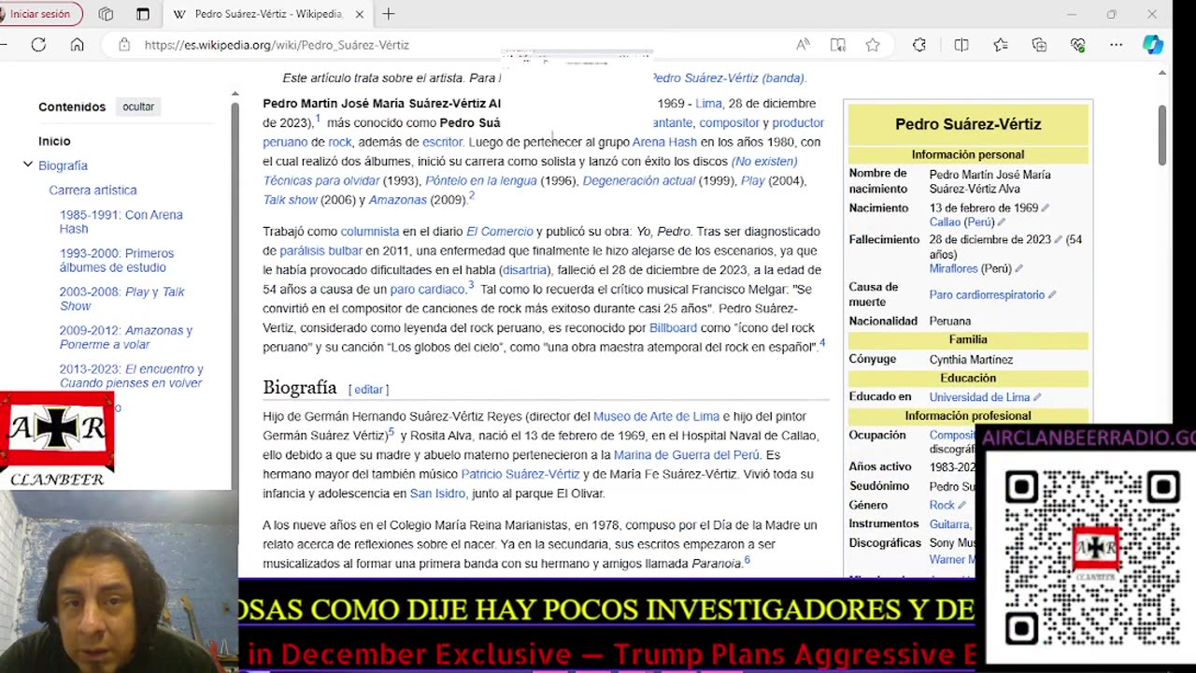Open the immersive reader icon in the address bar
The width and height of the screenshot is (1196, 673).
pyautogui.click(x=838, y=45)
